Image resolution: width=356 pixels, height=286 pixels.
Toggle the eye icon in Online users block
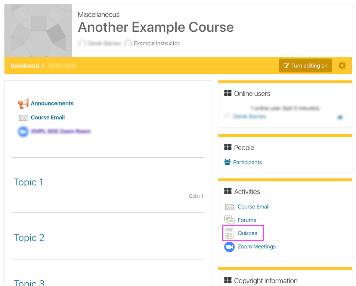pyautogui.click(x=340, y=117)
